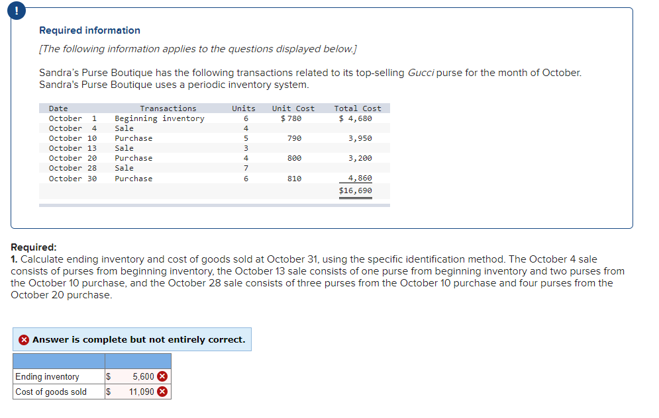Click the $16,690 total cost figure
Screen dimensions: 659x418
pyautogui.click(x=355, y=190)
